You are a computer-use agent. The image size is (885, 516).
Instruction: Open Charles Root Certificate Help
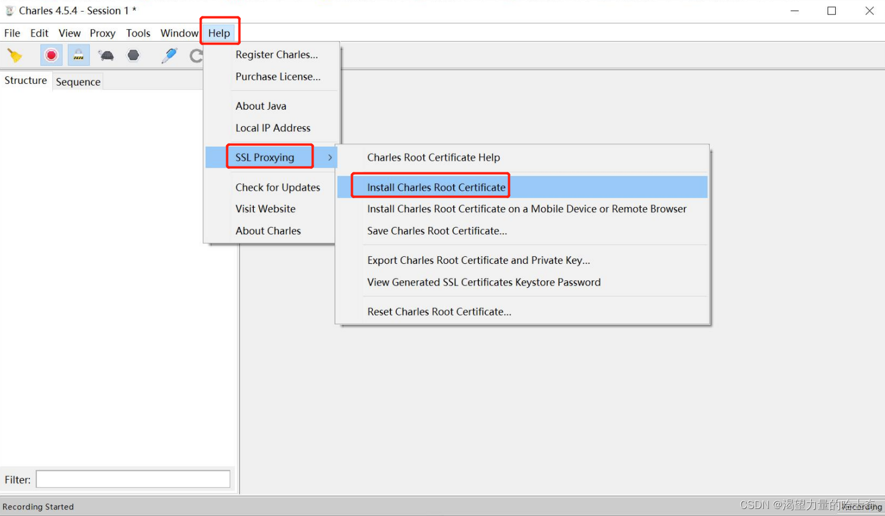pos(434,157)
